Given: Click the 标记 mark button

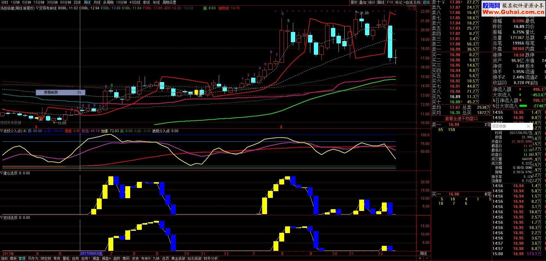Looking at the screenshot, I should (399, 2).
